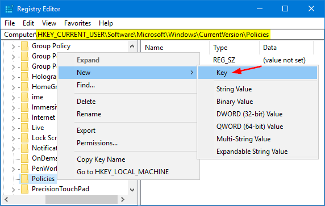
Task: Click the tree pane scroll-down arrow
Action: [x=132, y=190]
